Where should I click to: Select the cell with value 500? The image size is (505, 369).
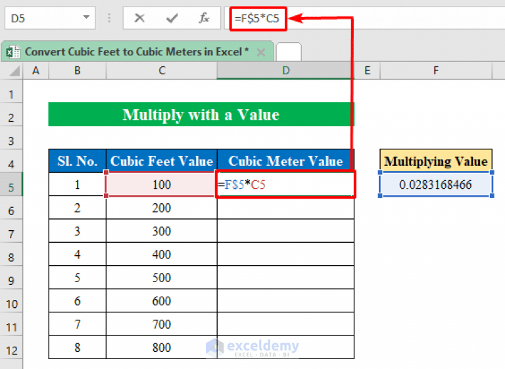[x=162, y=278]
